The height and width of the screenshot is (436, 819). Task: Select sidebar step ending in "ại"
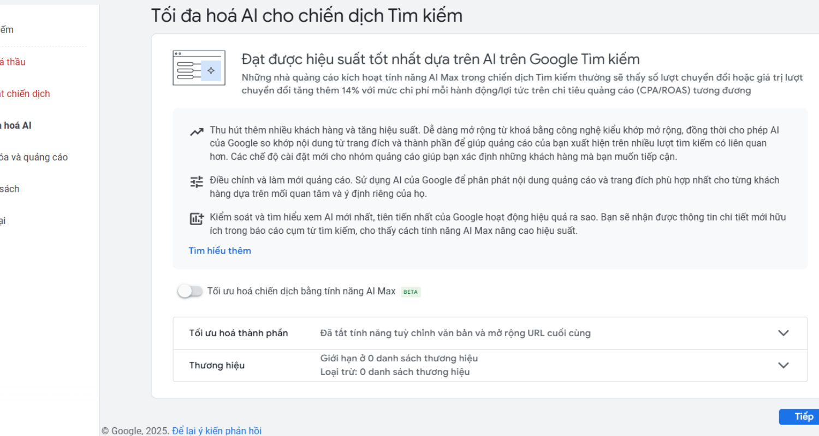(x=3, y=220)
